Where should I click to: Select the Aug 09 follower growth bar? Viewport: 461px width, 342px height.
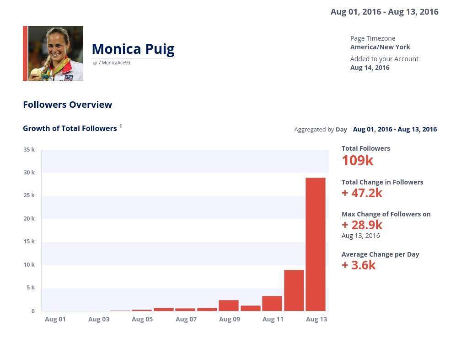pos(229,305)
